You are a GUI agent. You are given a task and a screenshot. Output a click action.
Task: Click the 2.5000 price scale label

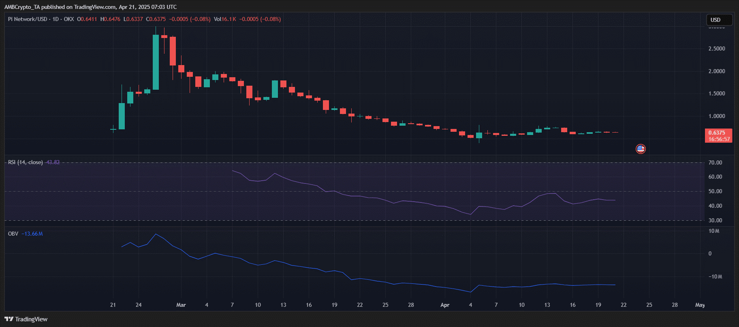pyautogui.click(x=716, y=49)
